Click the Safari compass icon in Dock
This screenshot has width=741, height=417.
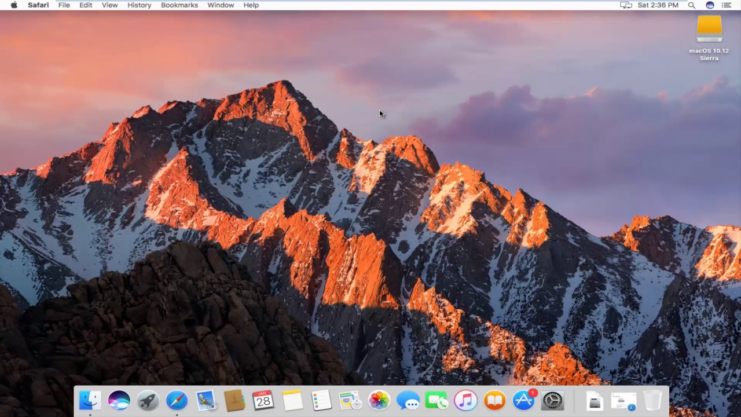click(177, 400)
